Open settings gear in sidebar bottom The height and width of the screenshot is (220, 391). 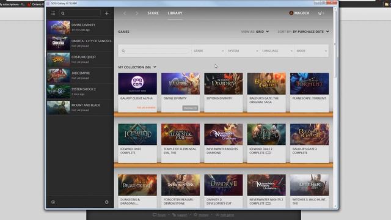tap(106, 202)
